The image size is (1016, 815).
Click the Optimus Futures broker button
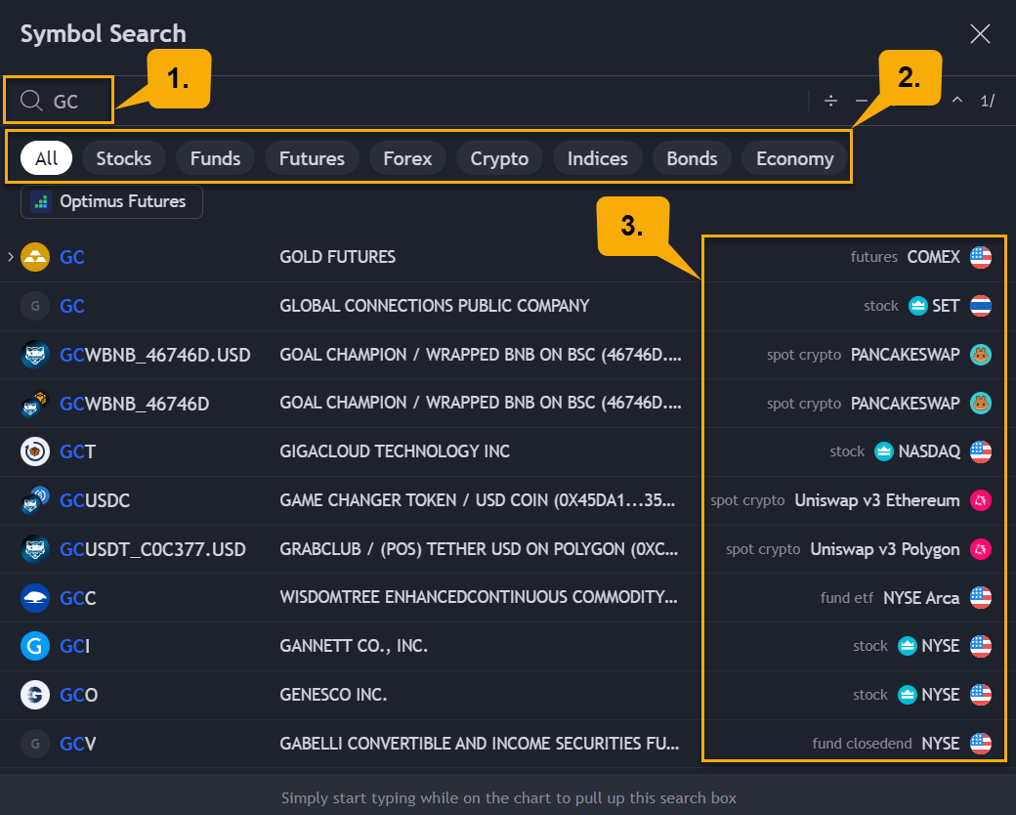[110, 201]
